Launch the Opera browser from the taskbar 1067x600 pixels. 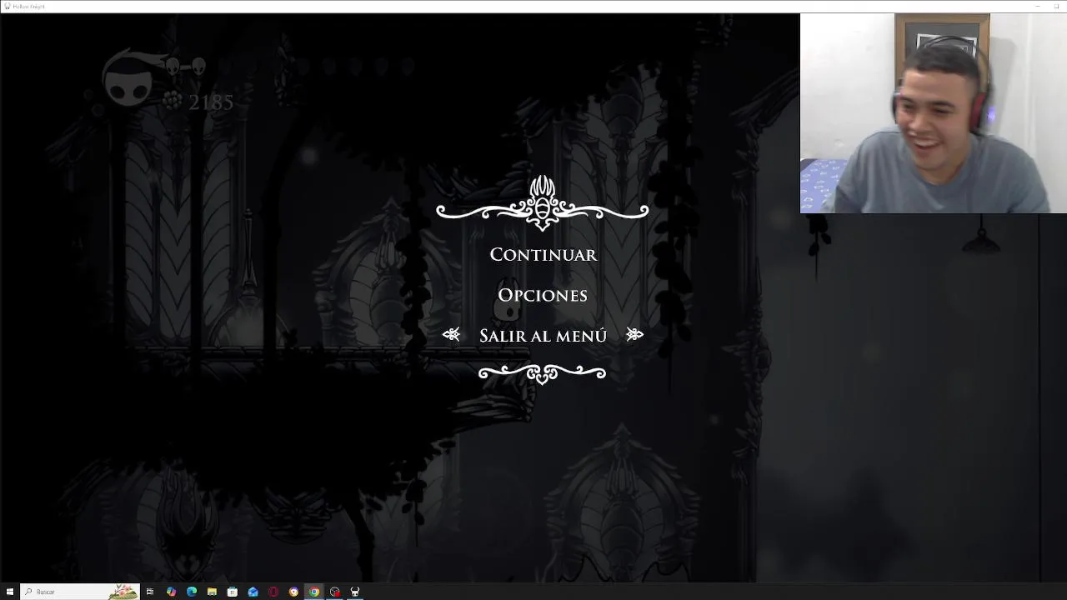pos(273,592)
